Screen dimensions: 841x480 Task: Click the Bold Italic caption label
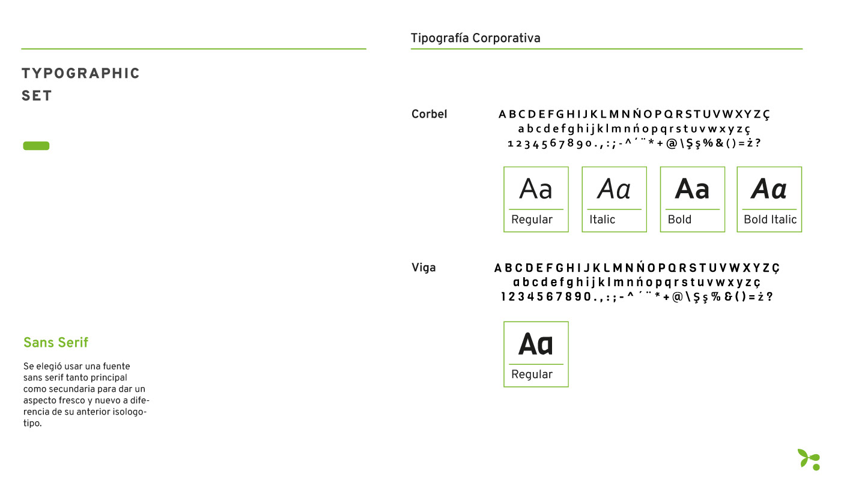tap(770, 220)
